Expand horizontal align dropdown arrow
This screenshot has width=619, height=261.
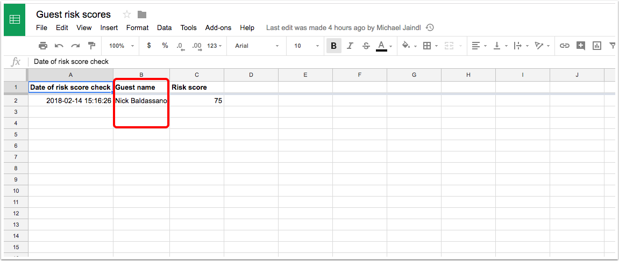(x=485, y=46)
